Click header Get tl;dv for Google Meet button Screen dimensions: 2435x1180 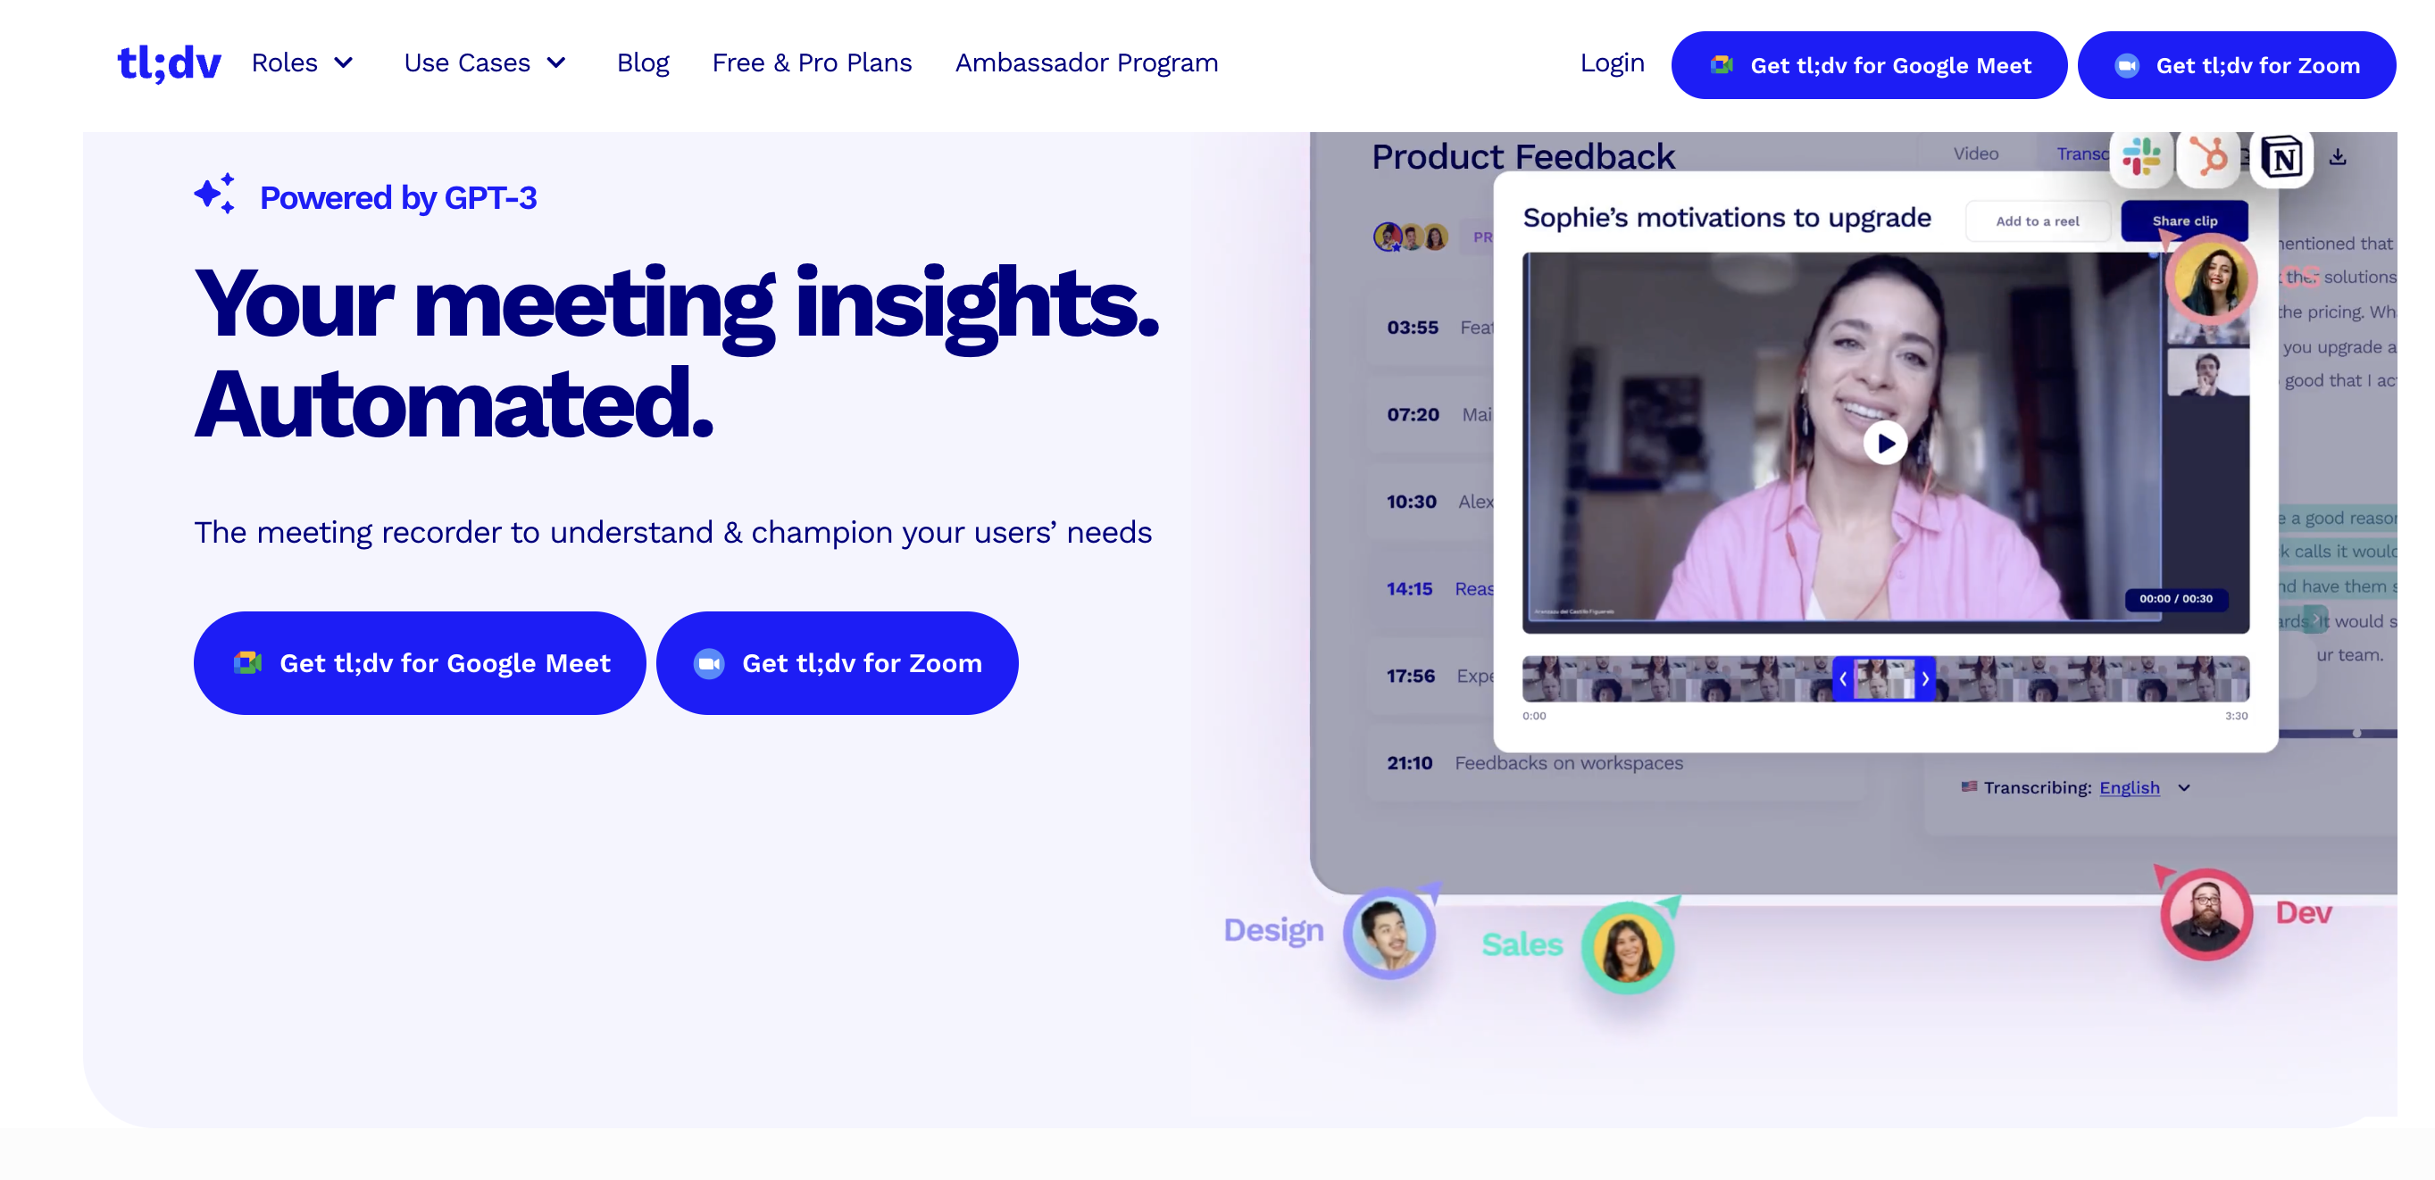click(1869, 65)
